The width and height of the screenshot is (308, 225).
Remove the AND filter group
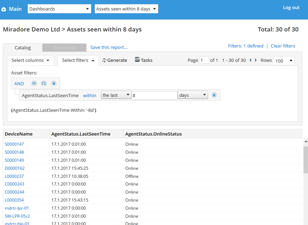54,84
